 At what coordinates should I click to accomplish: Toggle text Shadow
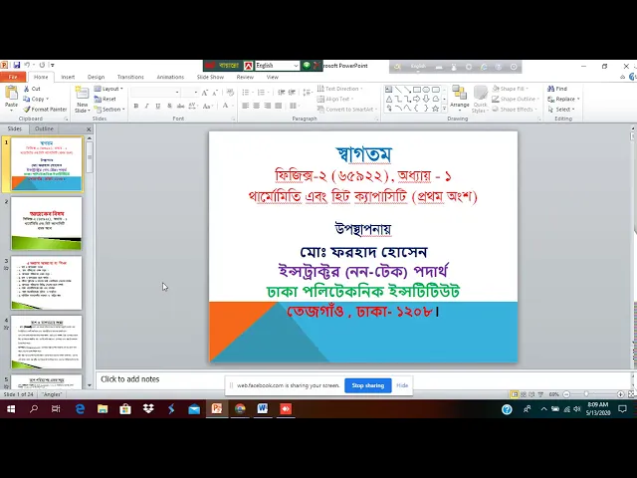(169, 107)
